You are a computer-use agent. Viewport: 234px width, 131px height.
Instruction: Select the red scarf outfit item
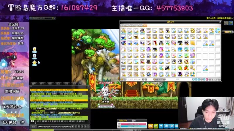click(x=155, y=43)
